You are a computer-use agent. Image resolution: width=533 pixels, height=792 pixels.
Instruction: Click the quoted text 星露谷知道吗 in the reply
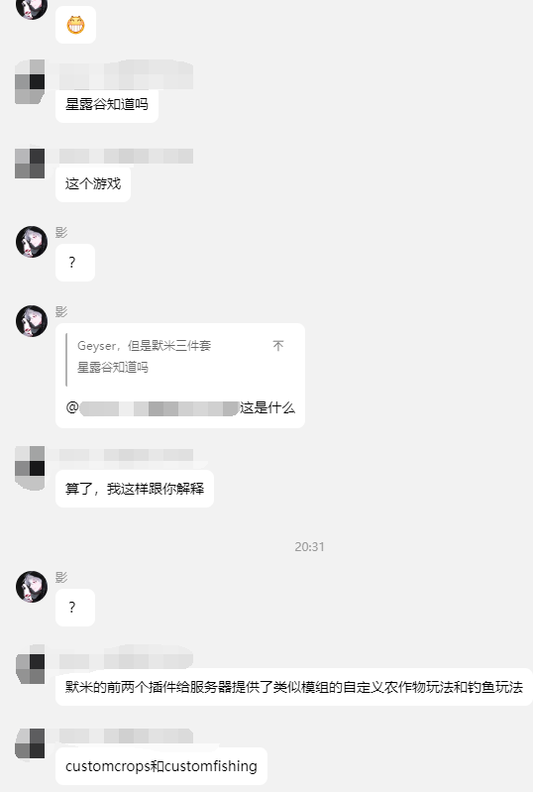coord(113,367)
